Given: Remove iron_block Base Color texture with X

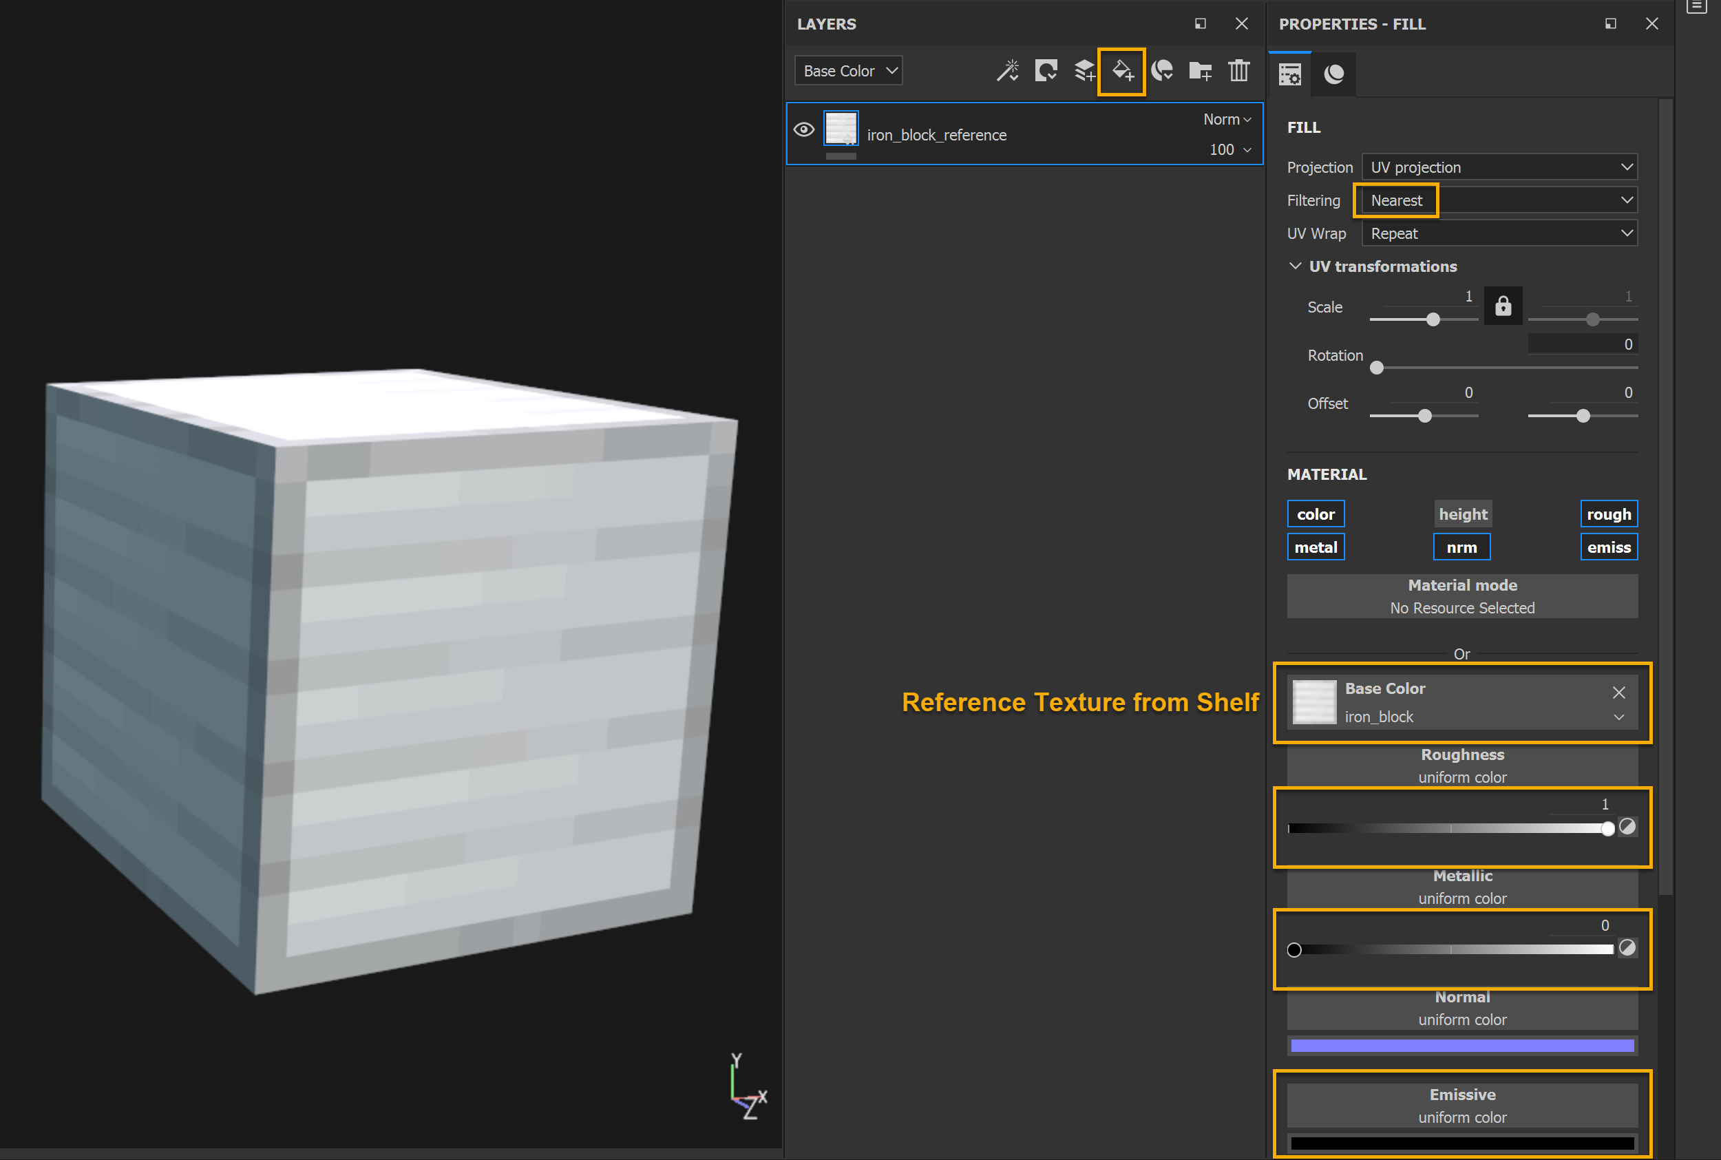Looking at the screenshot, I should (x=1619, y=693).
